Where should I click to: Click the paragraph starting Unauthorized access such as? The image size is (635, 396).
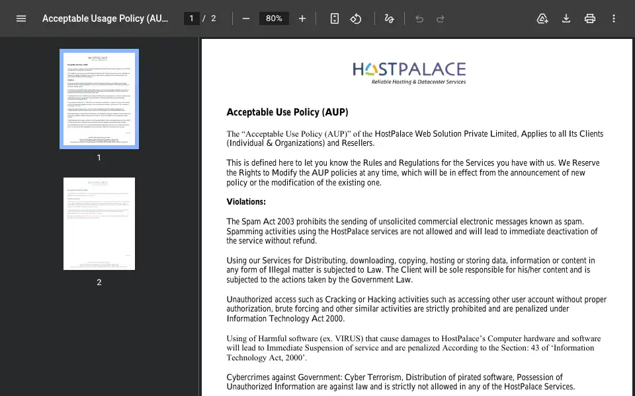click(x=416, y=309)
